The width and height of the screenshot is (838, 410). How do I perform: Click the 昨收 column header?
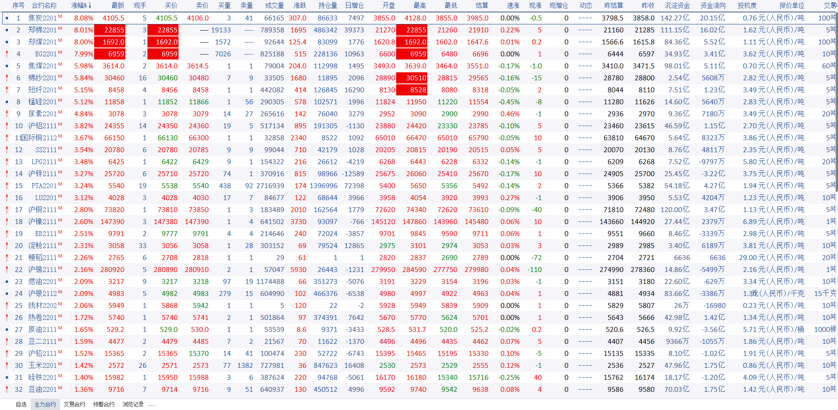[648, 5]
